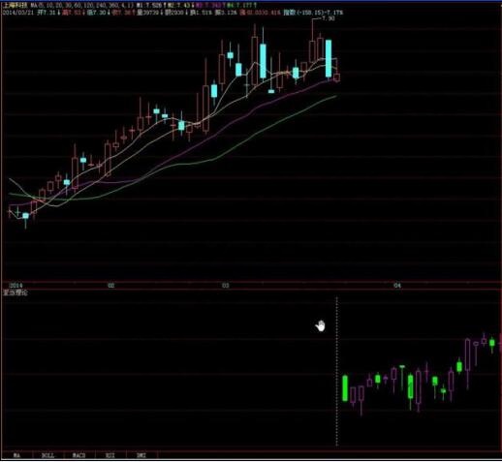This screenshot has height=462, width=502.
Task: Click the last small red candlestick on the main chart
Action: tap(337, 77)
